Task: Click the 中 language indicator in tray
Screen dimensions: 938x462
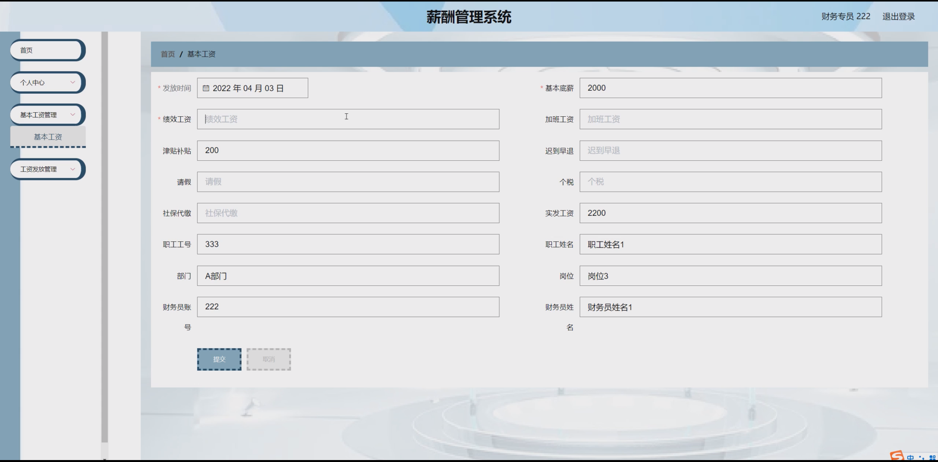Action: pos(911,458)
